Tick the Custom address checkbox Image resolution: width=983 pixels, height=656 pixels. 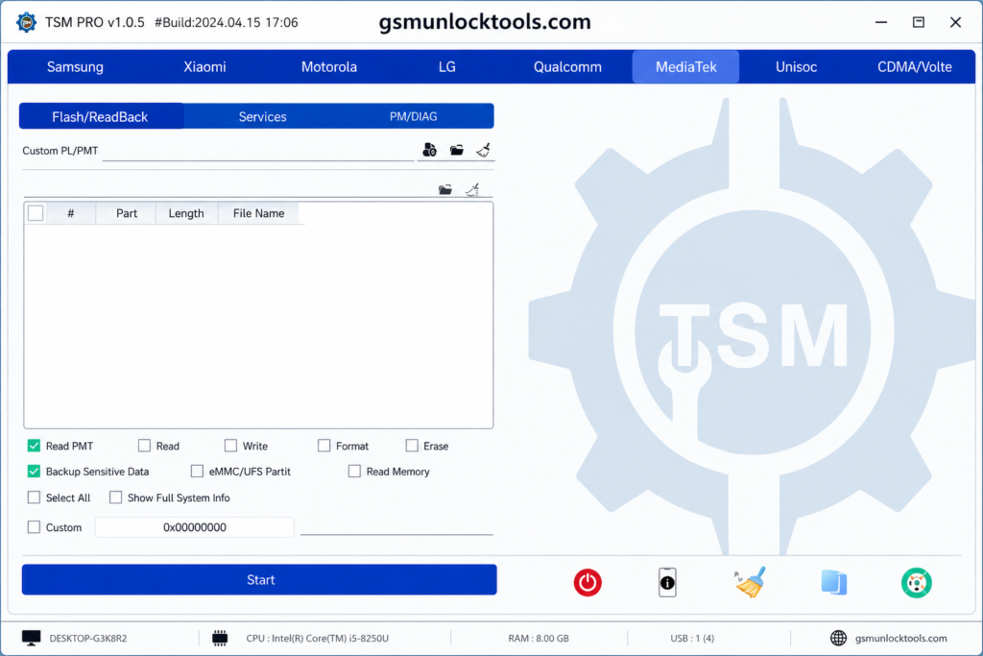click(x=34, y=527)
